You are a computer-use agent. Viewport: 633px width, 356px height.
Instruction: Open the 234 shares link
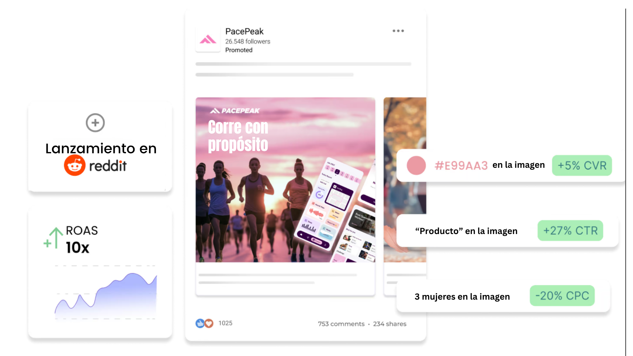click(x=390, y=324)
